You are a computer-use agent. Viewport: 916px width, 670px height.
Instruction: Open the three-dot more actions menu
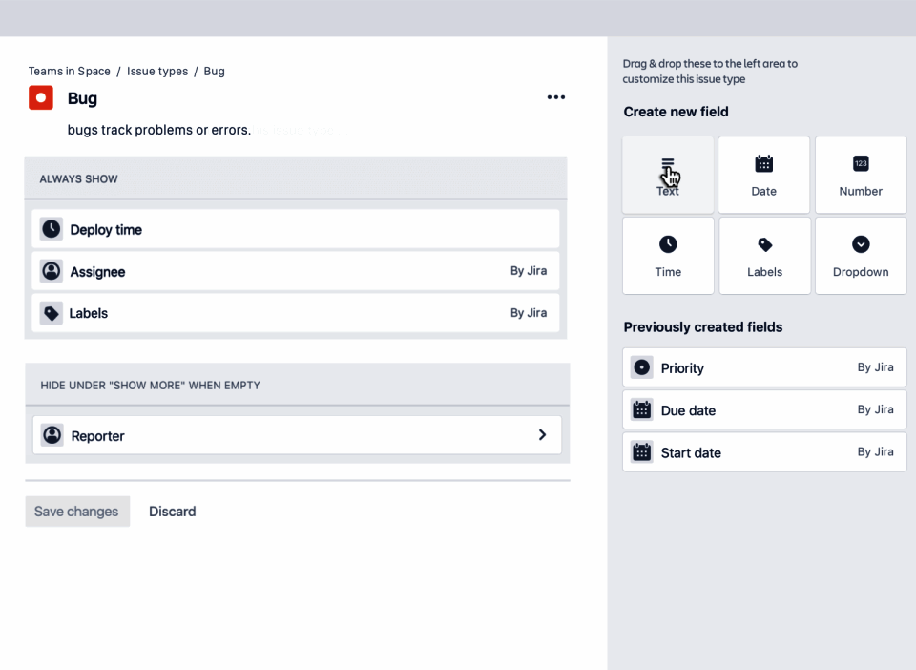pos(556,97)
